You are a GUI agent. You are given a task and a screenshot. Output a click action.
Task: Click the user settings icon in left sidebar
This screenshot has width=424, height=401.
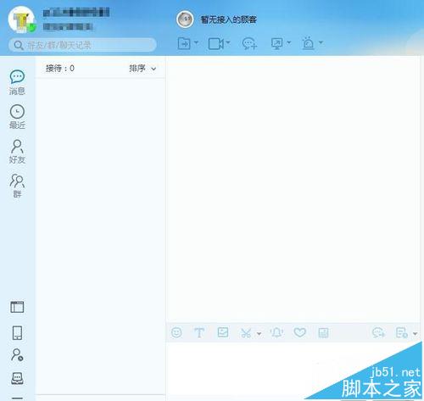17,354
